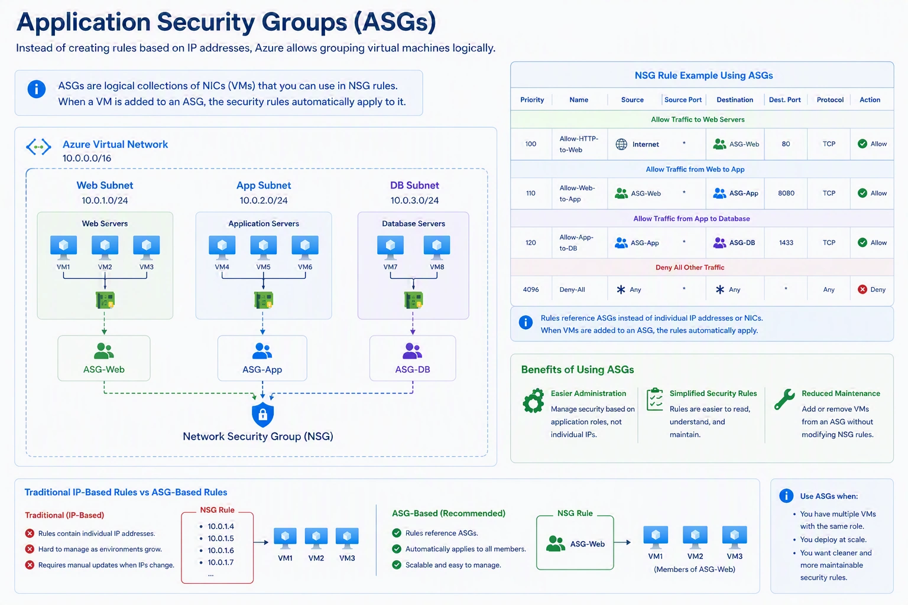Viewport: 908px width, 605px height.
Task: Click the gear icon beside Easier Administration
Action: (534, 401)
